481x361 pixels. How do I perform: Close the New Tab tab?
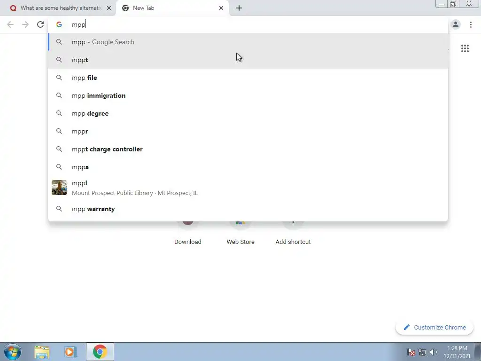(x=221, y=8)
